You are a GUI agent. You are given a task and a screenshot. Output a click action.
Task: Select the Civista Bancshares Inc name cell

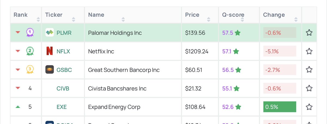133,88
